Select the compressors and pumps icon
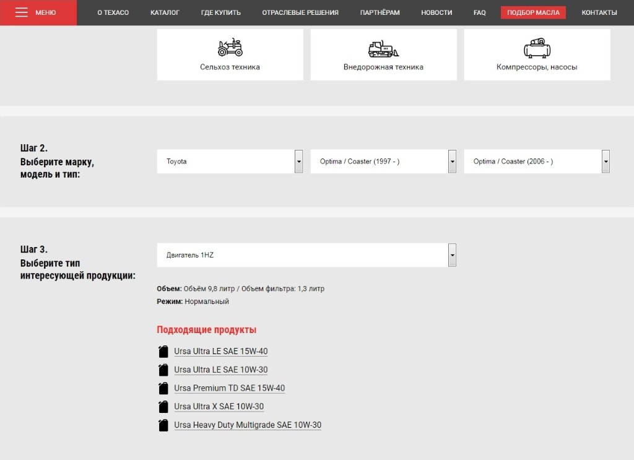This screenshot has width=634, height=460. click(x=537, y=48)
